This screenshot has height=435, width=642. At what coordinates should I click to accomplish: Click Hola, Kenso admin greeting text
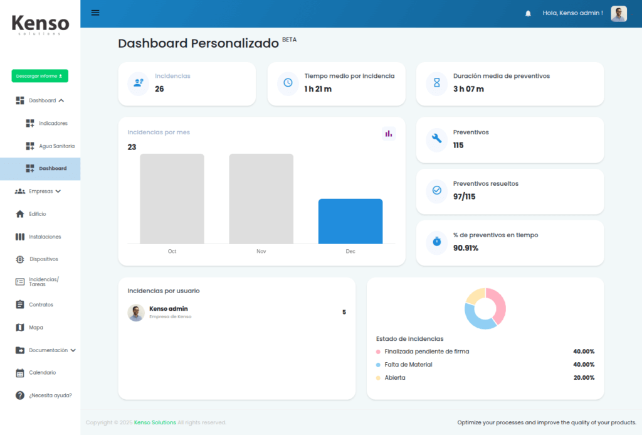[x=572, y=13]
